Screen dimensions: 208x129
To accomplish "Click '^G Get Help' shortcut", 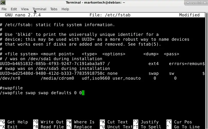I will [x=14, y=122].
